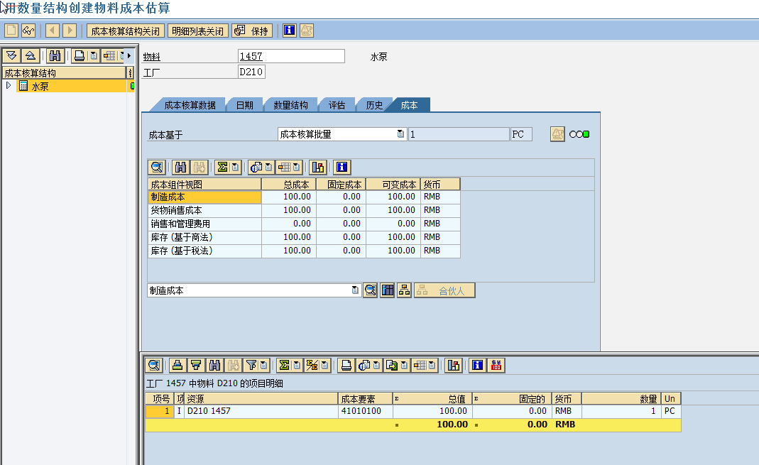This screenshot has width=759, height=465.
Task: Click details icon in cost component toolbar
Action: point(157,167)
